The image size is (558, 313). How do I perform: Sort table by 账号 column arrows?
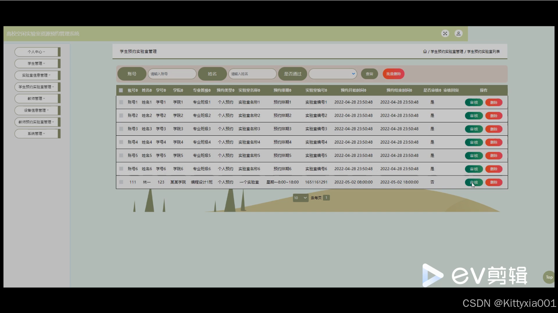(x=136, y=90)
